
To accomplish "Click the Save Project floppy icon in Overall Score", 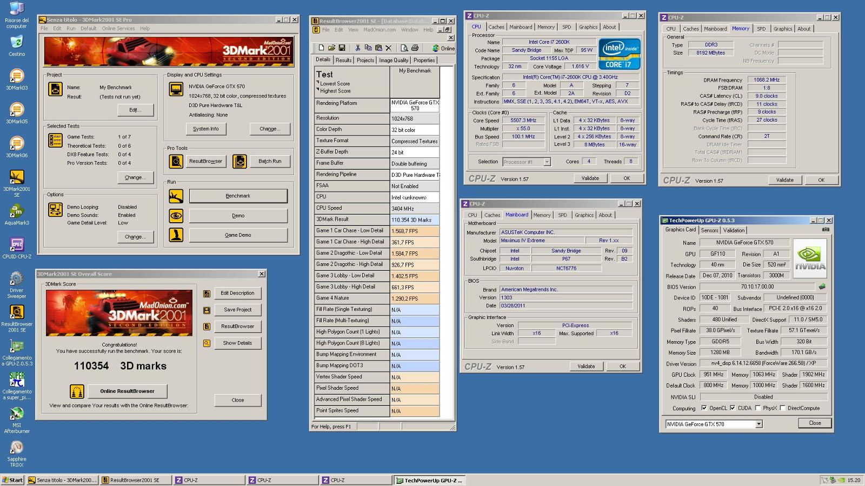I will [x=207, y=310].
